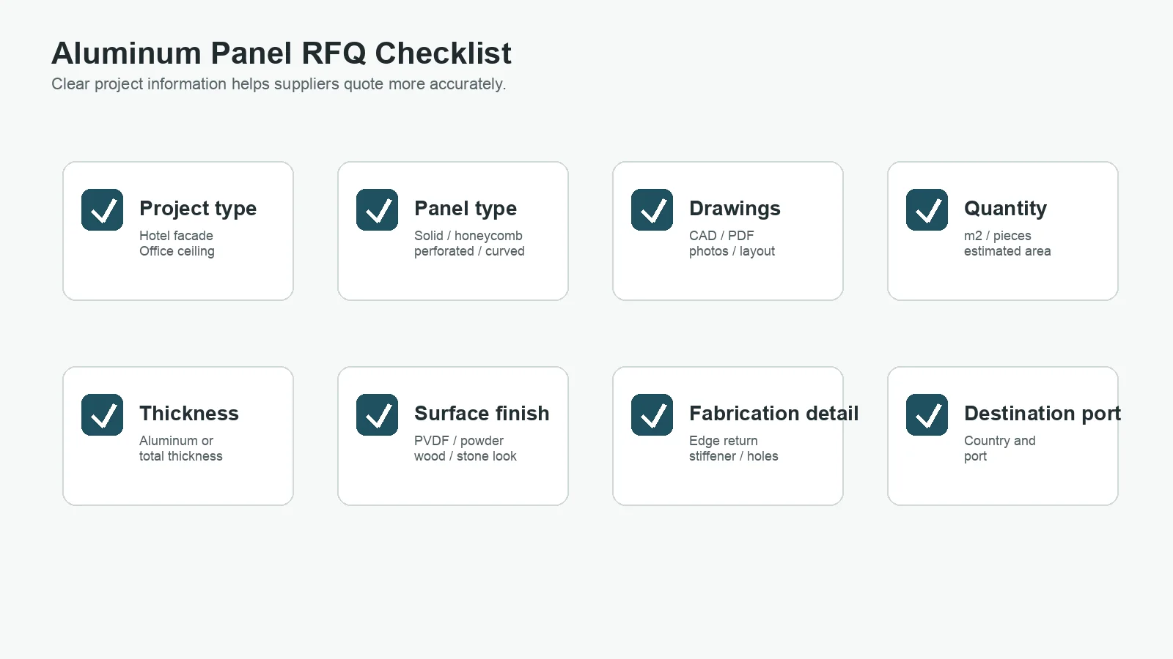Select the 'Fabrication detail' heading
This screenshot has width=1173, height=659.
coord(773,413)
